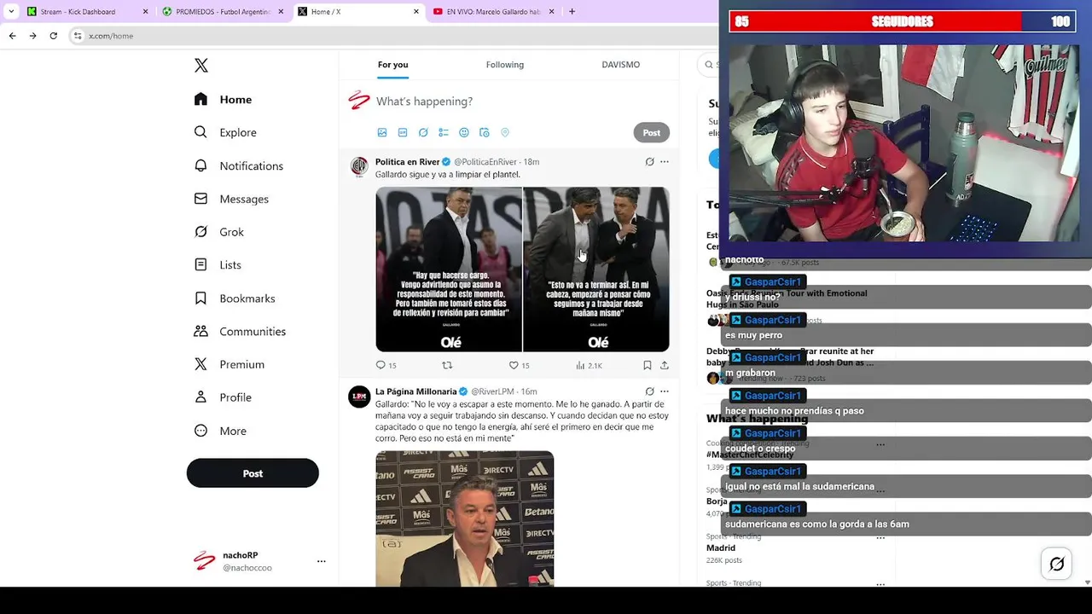Open Explore search icon in sidebar

[x=200, y=132]
